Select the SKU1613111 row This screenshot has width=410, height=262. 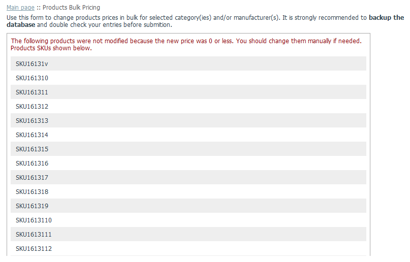click(188, 235)
